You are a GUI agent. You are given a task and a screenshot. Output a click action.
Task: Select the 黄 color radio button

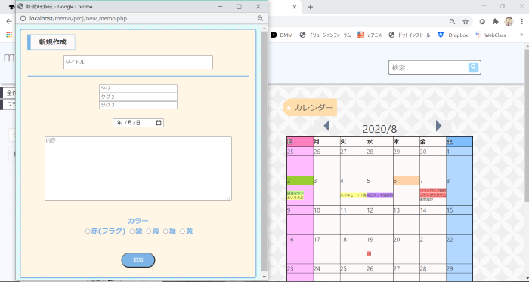(x=182, y=231)
